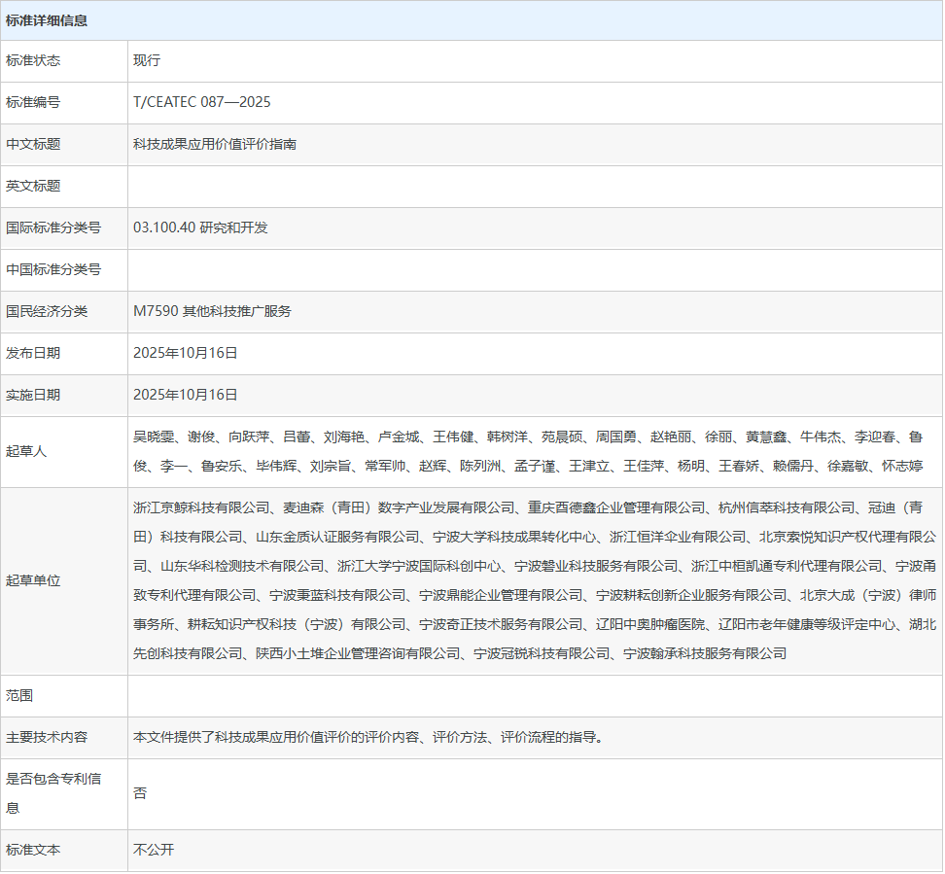The width and height of the screenshot is (945, 874).
Task: Click the 不公开 value in 标准文本 row
Action: tap(154, 850)
